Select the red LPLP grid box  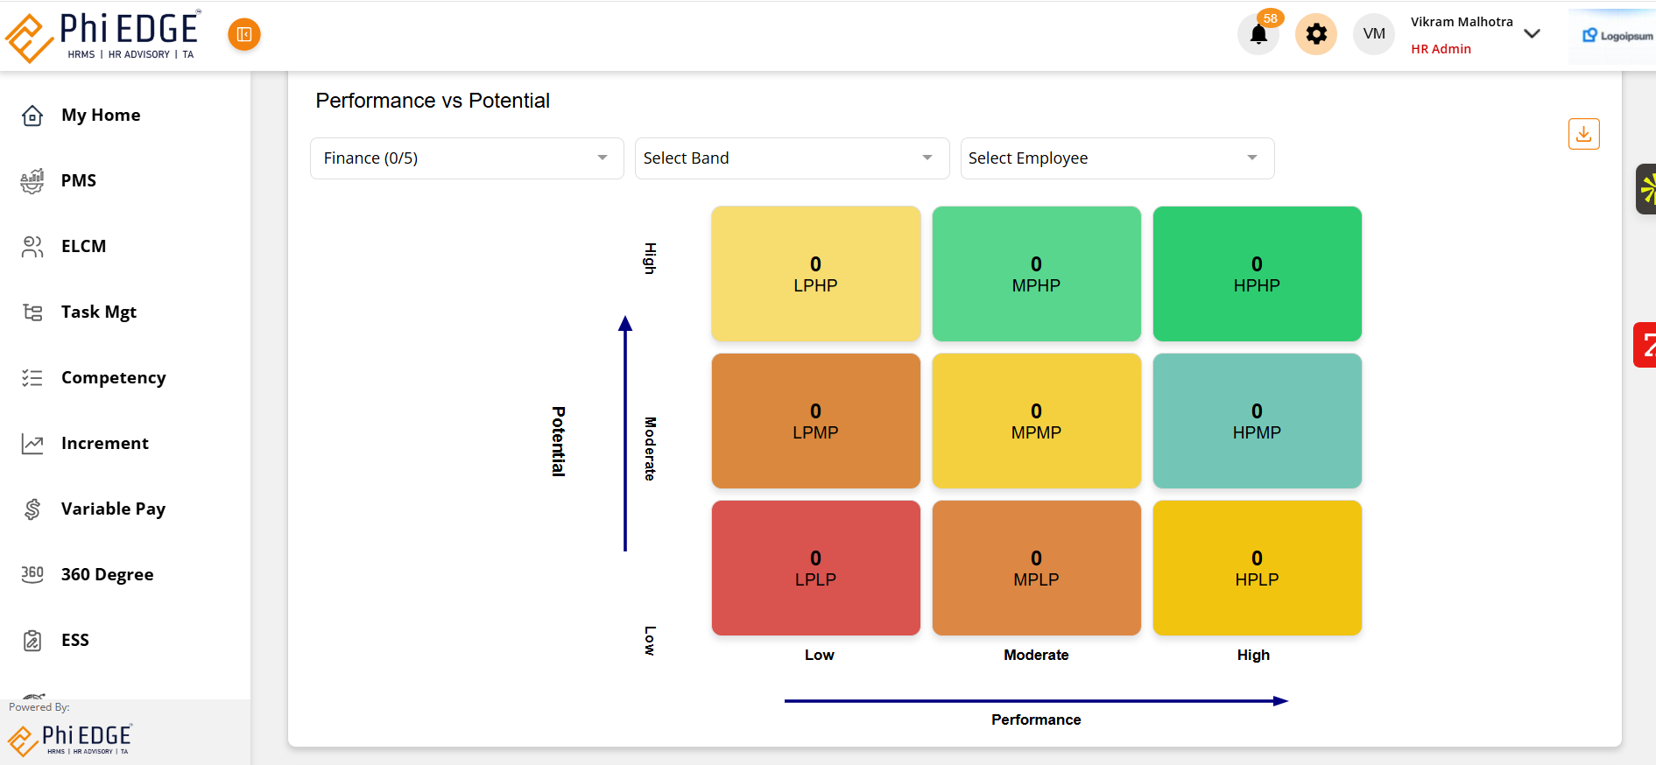coord(815,568)
